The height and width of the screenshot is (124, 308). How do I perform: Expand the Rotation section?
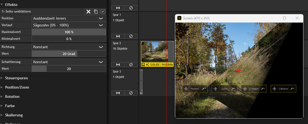(x=2, y=96)
